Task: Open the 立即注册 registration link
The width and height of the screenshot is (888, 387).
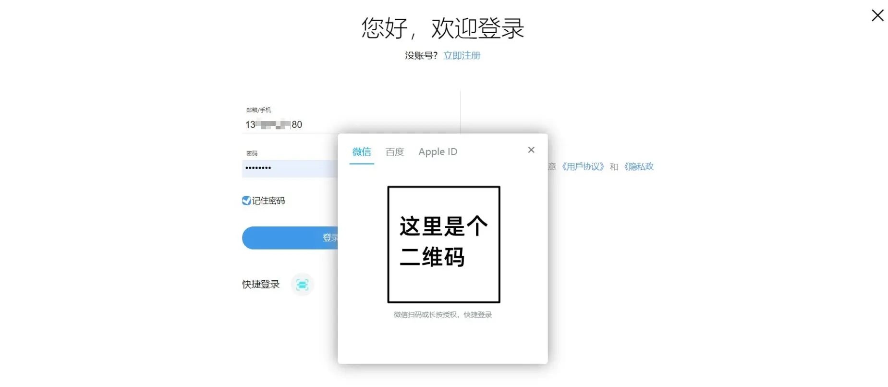Action: click(x=462, y=56)
